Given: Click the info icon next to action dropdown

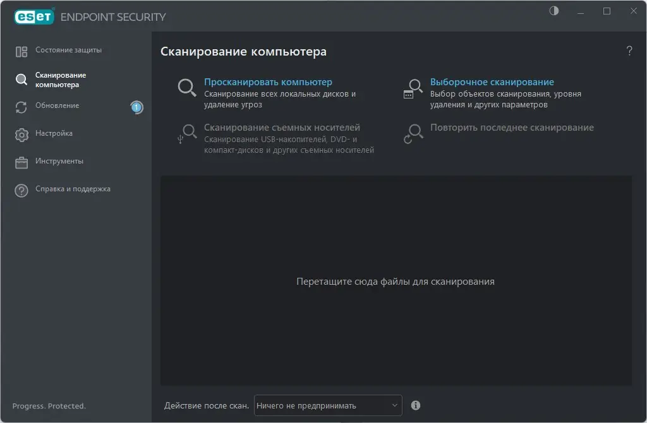Looking at the screenshot, I should coord(416,405).
